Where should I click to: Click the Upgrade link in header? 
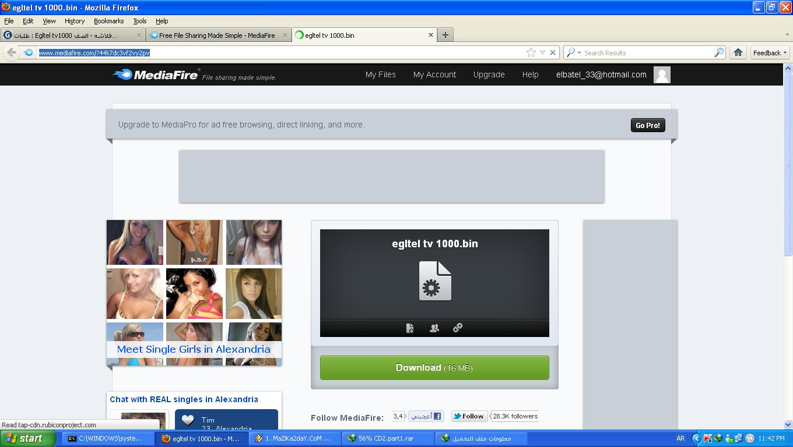(489, 74)
